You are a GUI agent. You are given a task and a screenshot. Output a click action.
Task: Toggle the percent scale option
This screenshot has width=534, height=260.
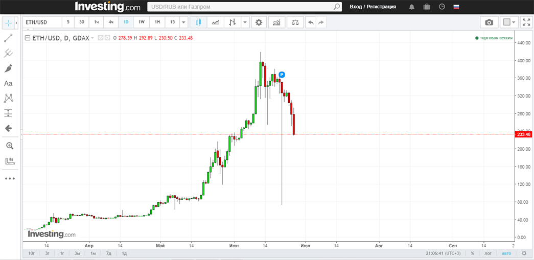pyautogui.click(x=473, y=253)
